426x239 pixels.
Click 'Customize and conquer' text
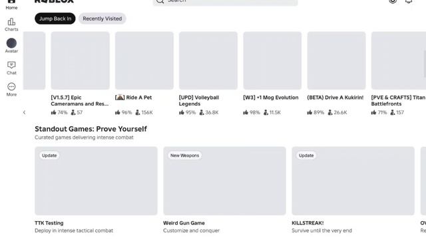[x=191, y=230]
